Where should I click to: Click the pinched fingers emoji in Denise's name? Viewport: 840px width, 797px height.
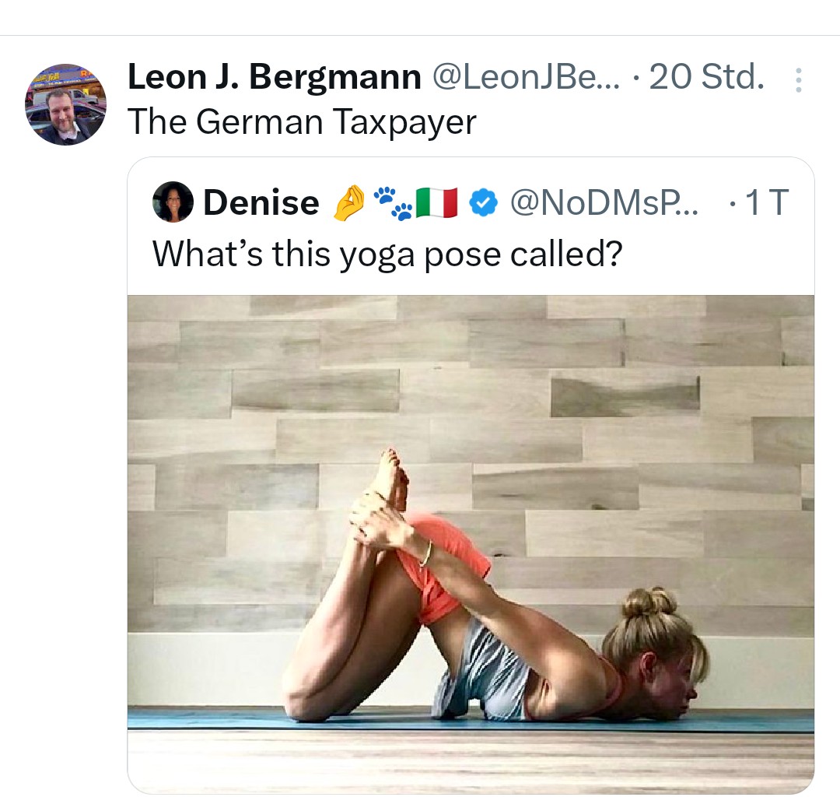(x=348, y=203)
